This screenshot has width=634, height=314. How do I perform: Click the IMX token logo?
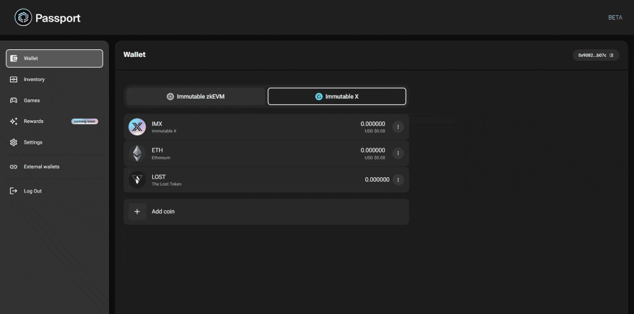(x=137, y=127)
